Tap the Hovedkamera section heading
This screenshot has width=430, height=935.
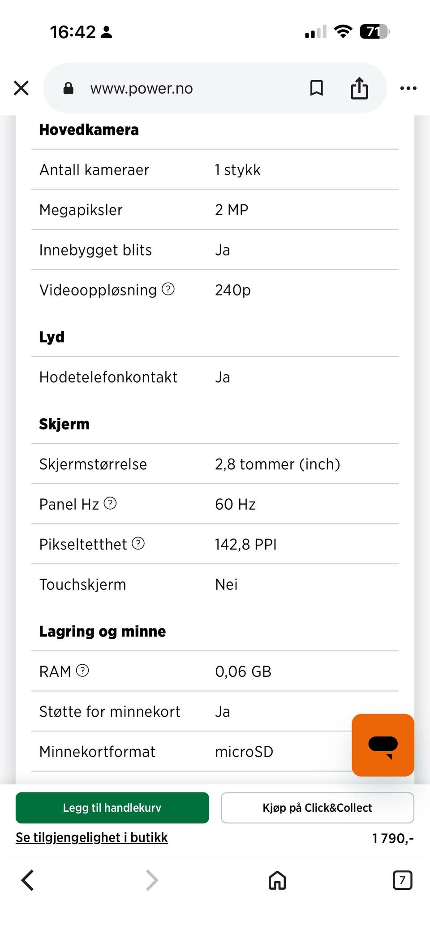[x=89, y=130]
